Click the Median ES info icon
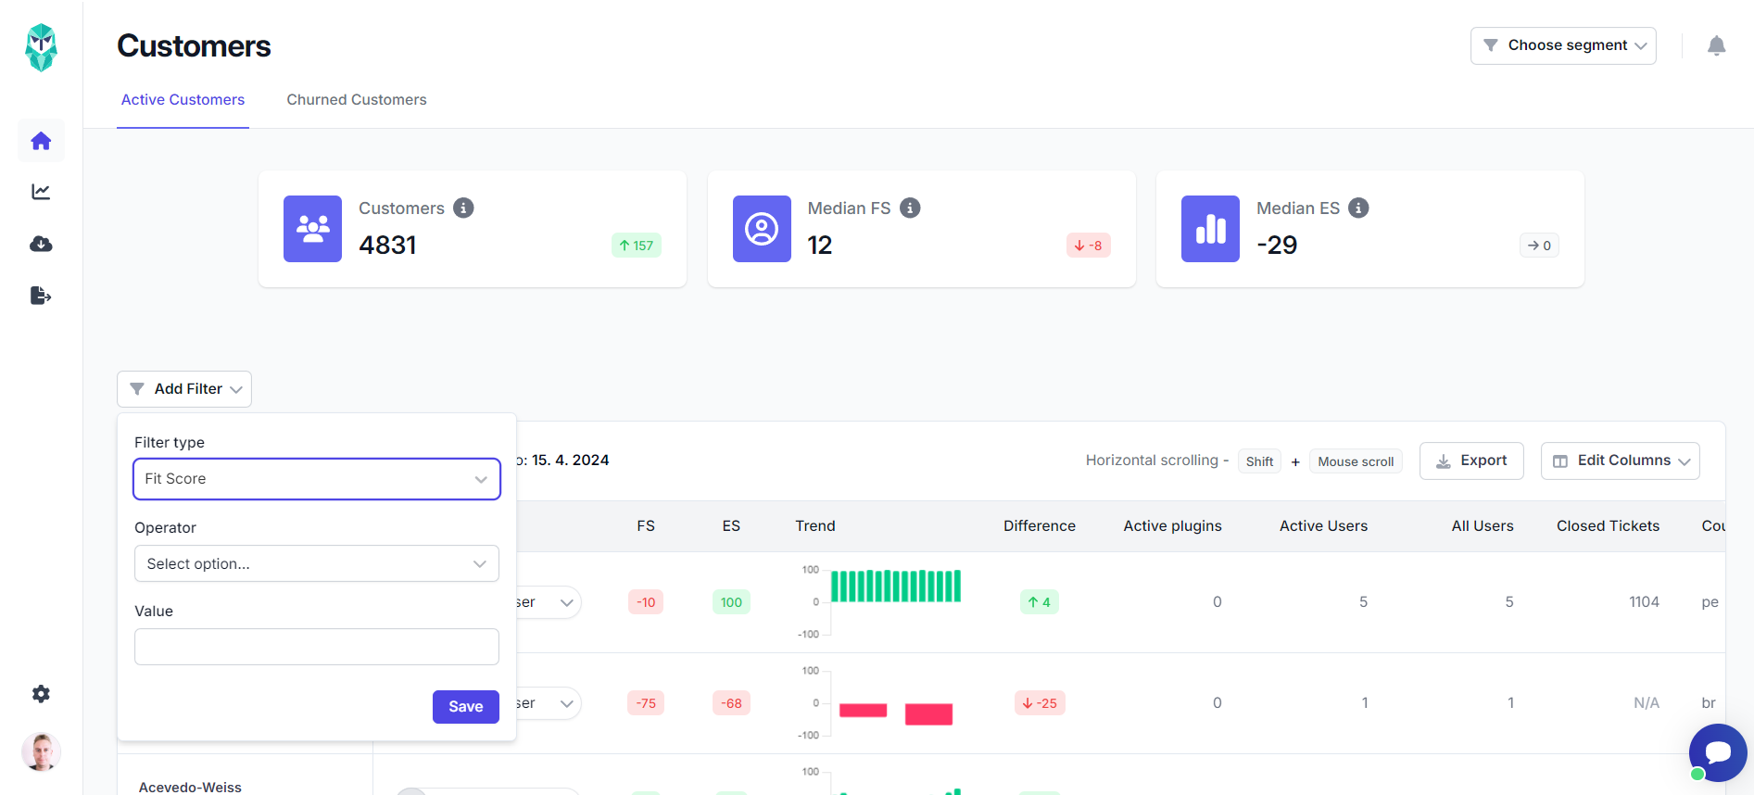Image resolution: width=1754 pixels, height=795 pixels. 1358,208
